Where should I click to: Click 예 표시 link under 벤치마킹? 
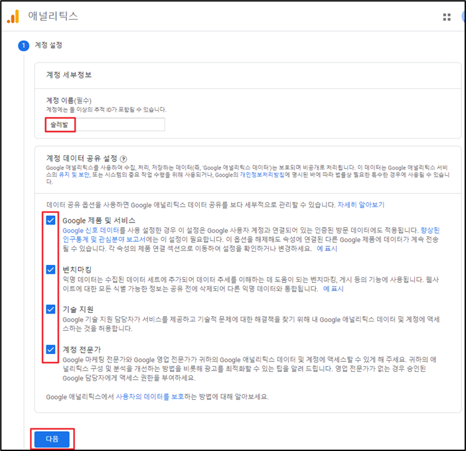tap(333, 289)
